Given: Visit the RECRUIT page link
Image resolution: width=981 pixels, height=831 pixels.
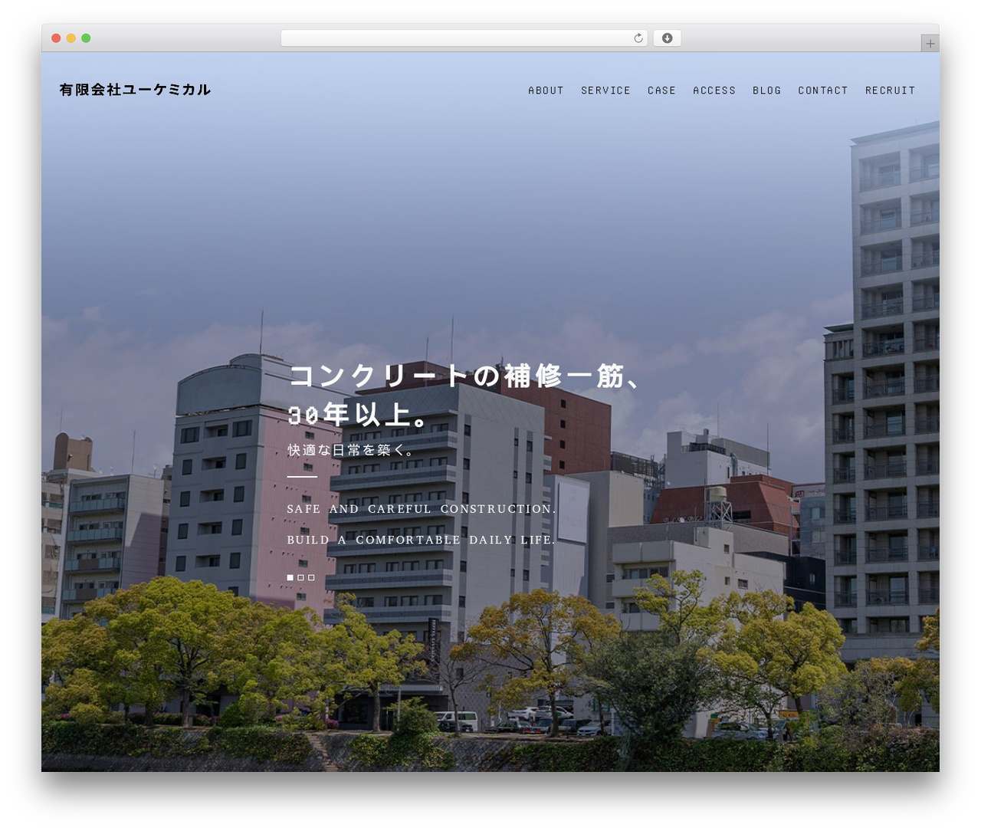Looking at the screenshot, I should (890, 90).
